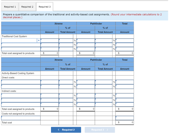Click third Traditional row Pathfinder percent field
Image resolution: width=169 pixels, height=138 pixels.
tap(104, 49)
